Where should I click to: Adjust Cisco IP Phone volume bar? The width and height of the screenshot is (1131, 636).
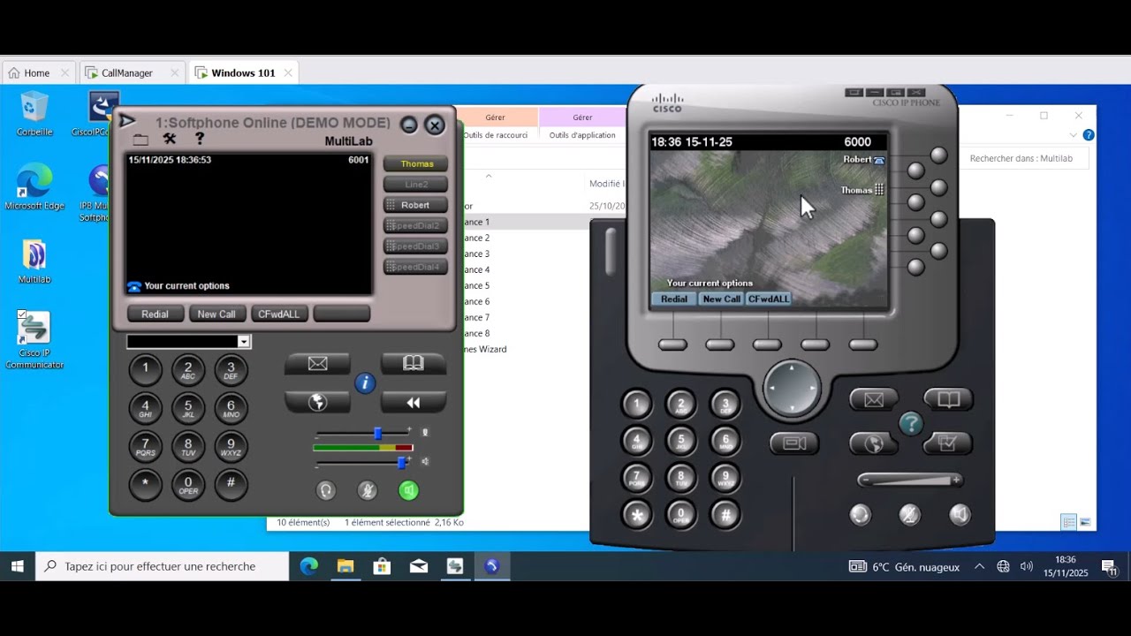pos(910,480)
